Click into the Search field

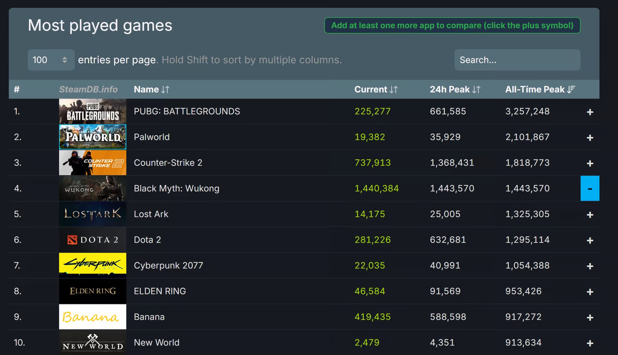(517, 60)
